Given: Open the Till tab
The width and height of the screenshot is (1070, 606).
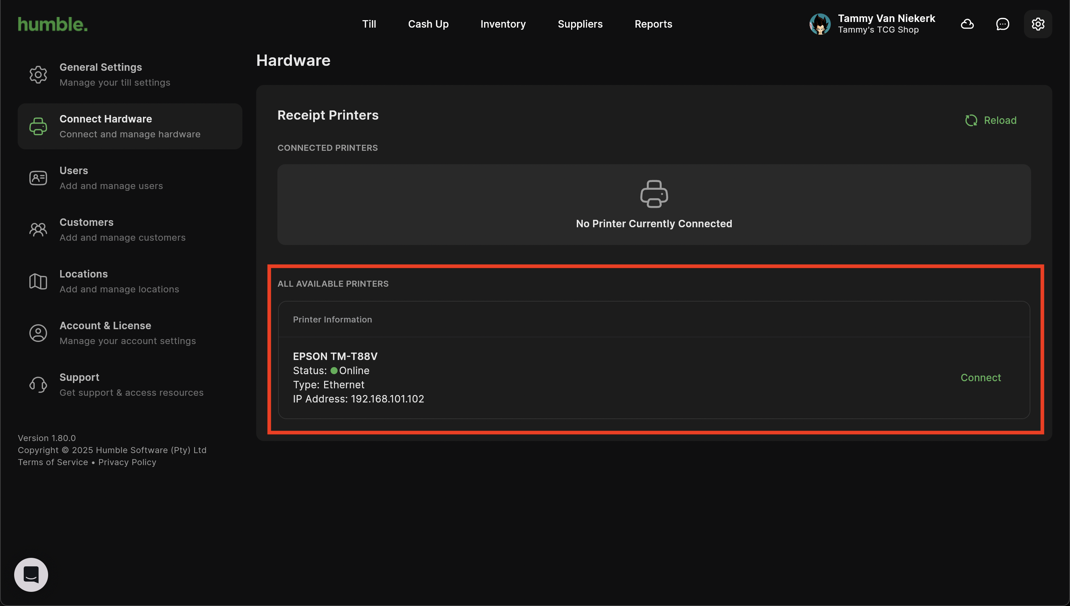Looking at the screenshot, I should coord(369,24).
